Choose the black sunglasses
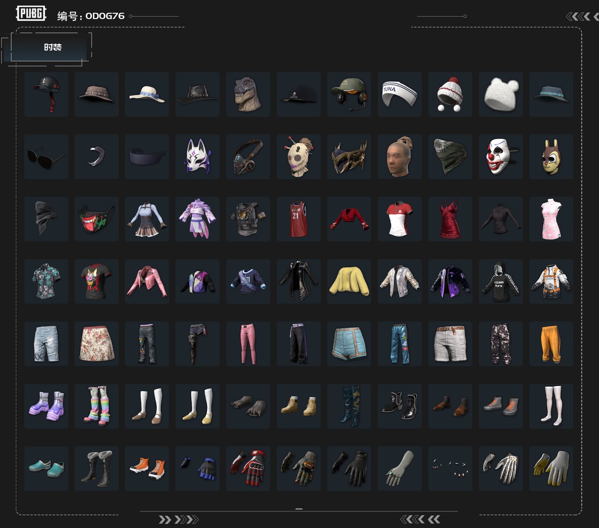599x528 pixels. tap(46, 157)
